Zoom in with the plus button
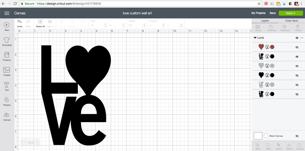The height and width of the screenshot is (151, 305). click(x=37, y=143)
